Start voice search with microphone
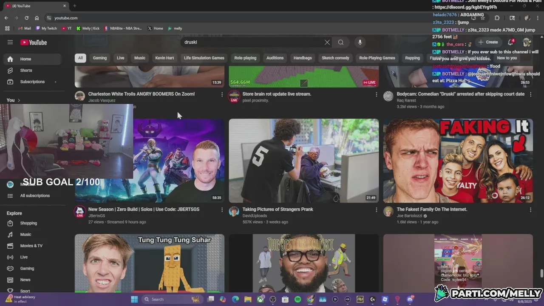Viewport: 544px width, 306px height. [360, 42]
